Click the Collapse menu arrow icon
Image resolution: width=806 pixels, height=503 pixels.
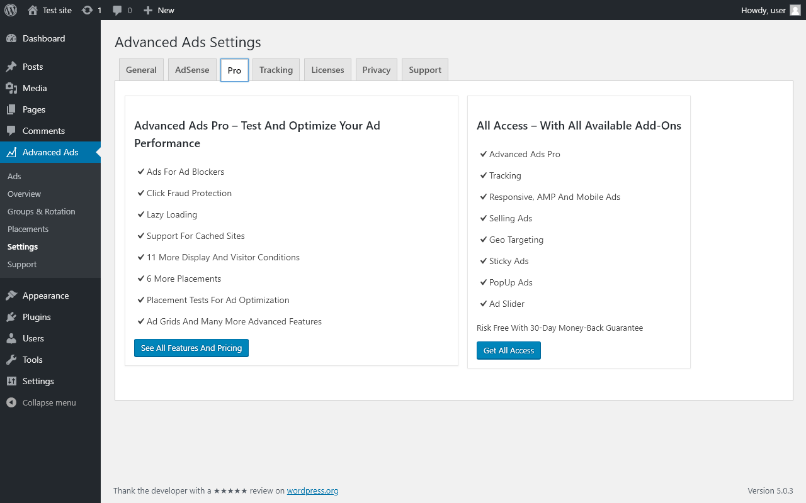[11, 402]
